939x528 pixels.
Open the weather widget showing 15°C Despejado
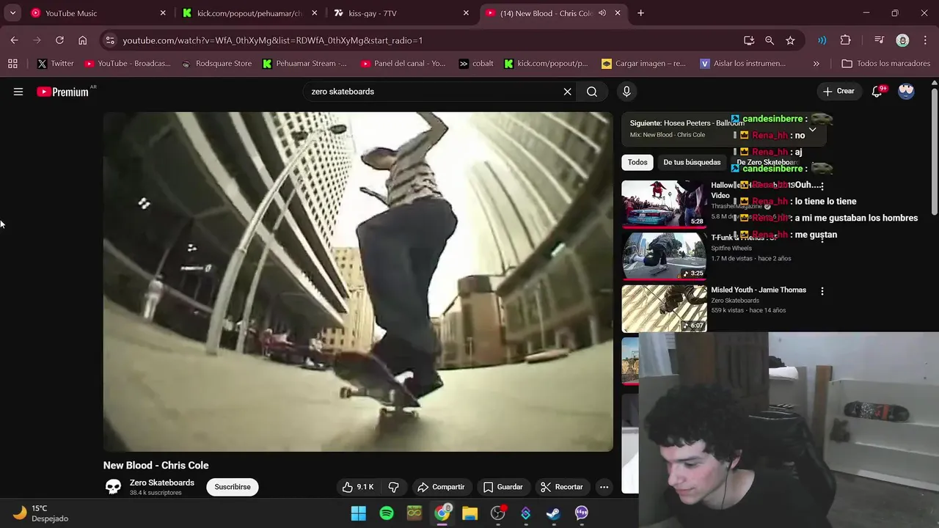pyautogui.click(x=41, y=513)
